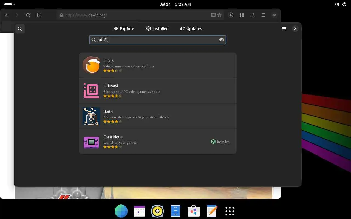Bookmark the page with star icon

click(219, 15)
